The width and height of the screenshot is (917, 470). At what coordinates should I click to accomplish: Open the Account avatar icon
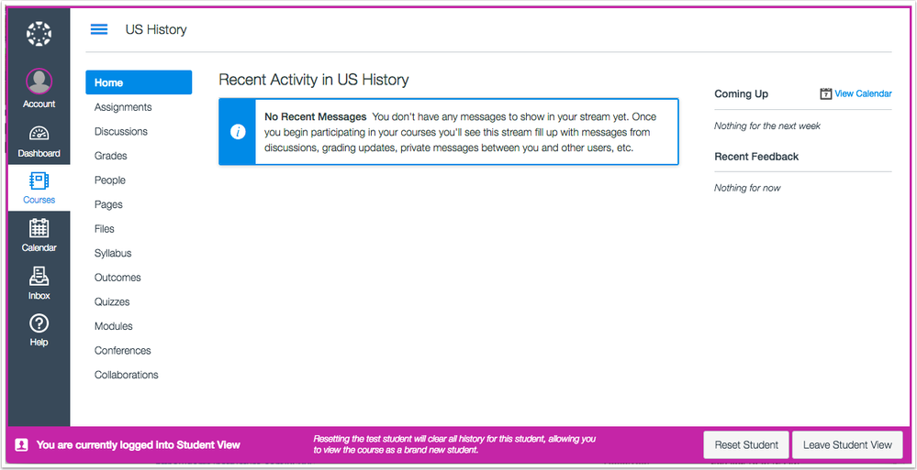pos(39,83)
